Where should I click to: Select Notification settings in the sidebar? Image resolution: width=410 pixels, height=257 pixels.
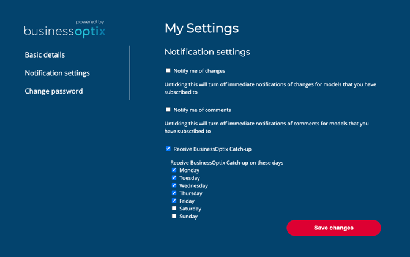pyautogui.click(x=57, y=73)
